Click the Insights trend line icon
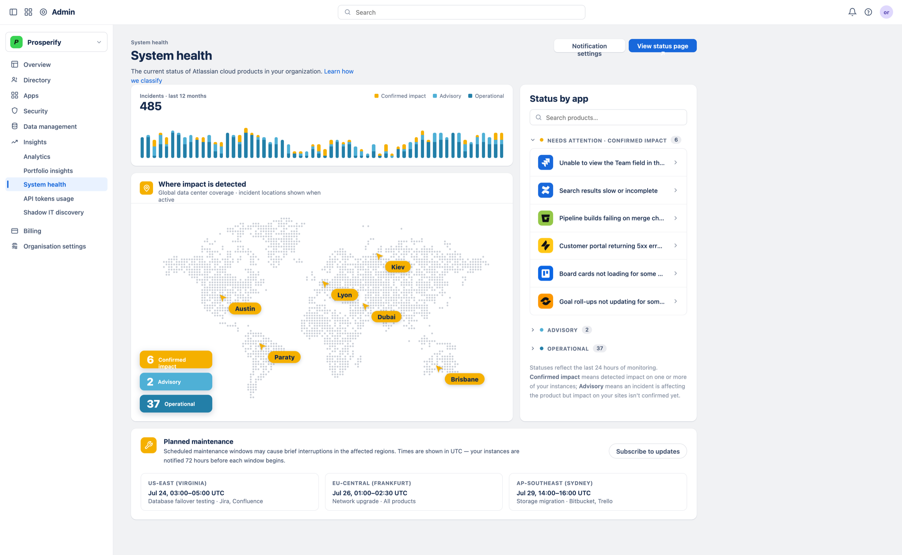 pyautogui.click(x=15, y=142)
